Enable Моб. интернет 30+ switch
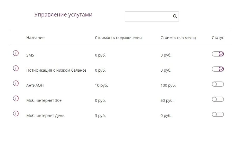Image resolution: width=245 pixels, height=143 pixels. coord(218,99)
